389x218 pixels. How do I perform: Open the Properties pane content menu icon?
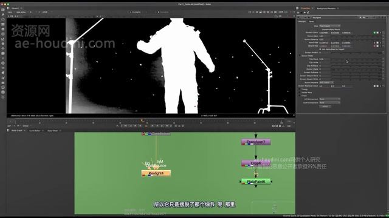298,8
